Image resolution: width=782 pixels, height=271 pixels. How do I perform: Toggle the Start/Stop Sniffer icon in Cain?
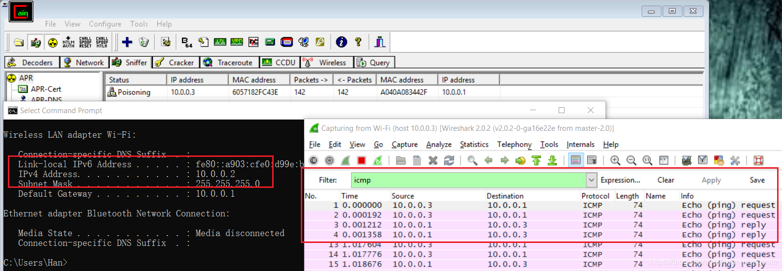click(36, 42)
